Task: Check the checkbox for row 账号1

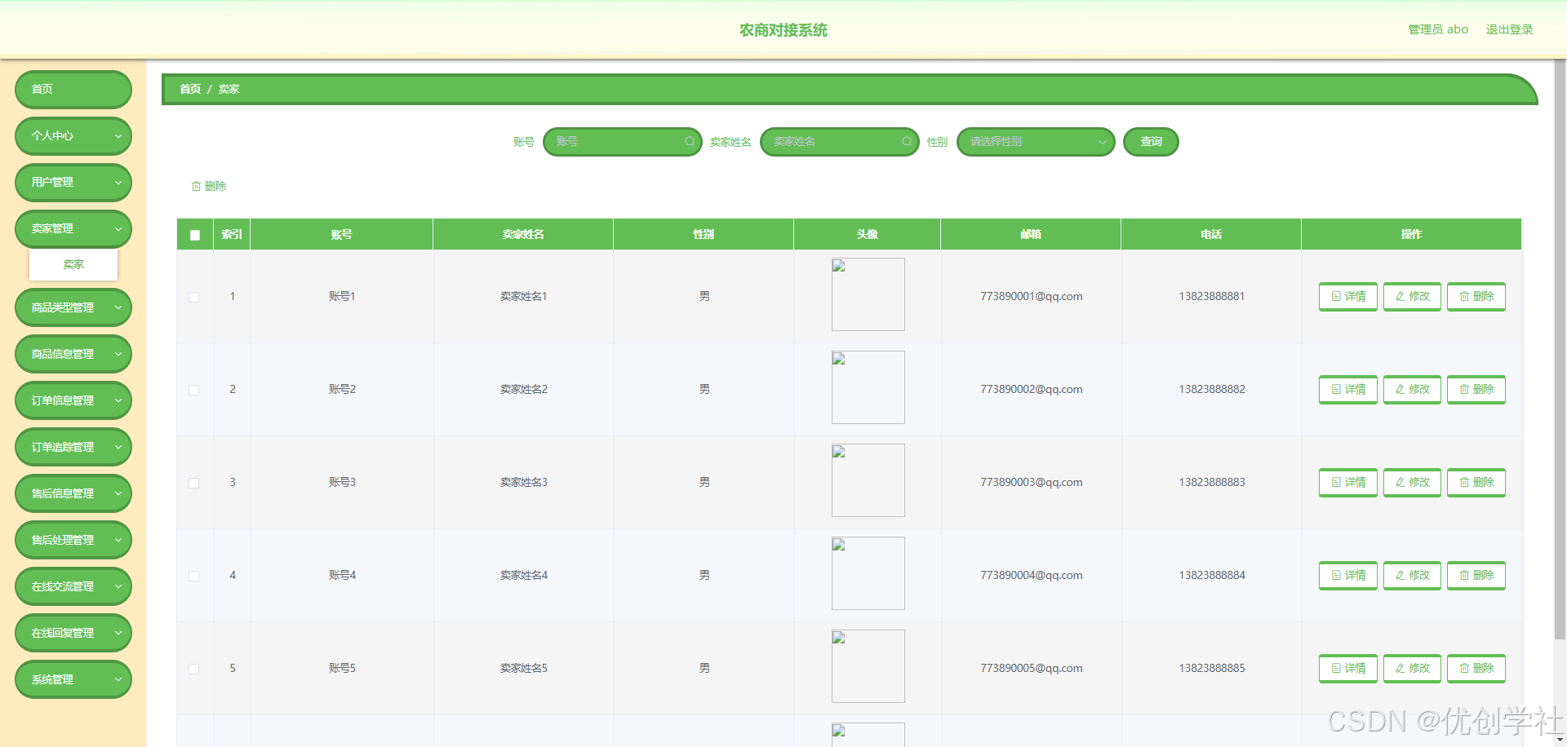Action: [x=194, y=297]
